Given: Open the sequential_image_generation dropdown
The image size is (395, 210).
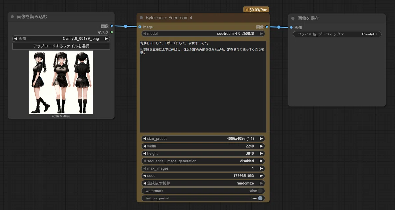Looking at the screenshot, I should tap(203, 161).
